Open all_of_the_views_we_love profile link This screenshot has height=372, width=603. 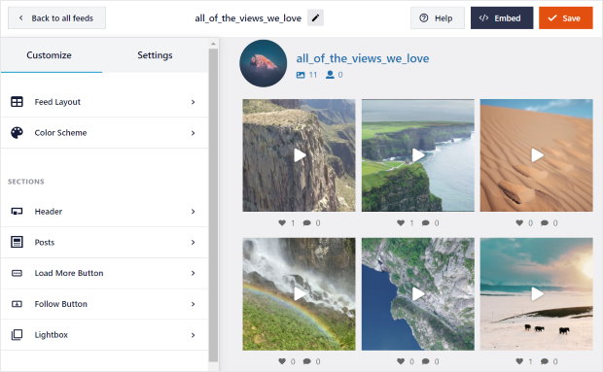[363, 58]
